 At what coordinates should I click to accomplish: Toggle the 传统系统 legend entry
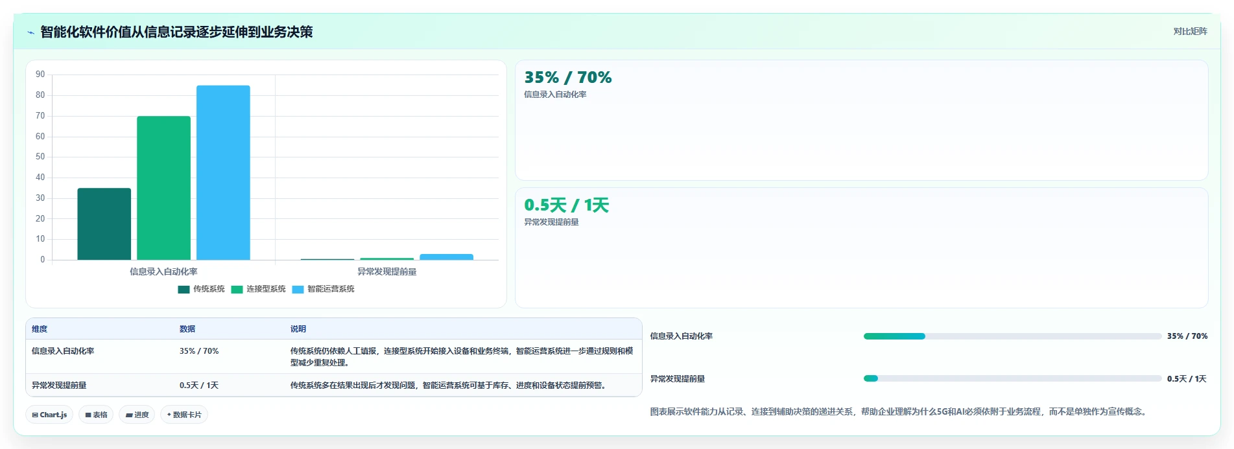[201, 289]
